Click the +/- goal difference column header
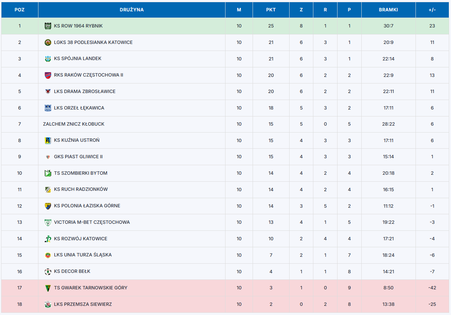 coord(432,10)
